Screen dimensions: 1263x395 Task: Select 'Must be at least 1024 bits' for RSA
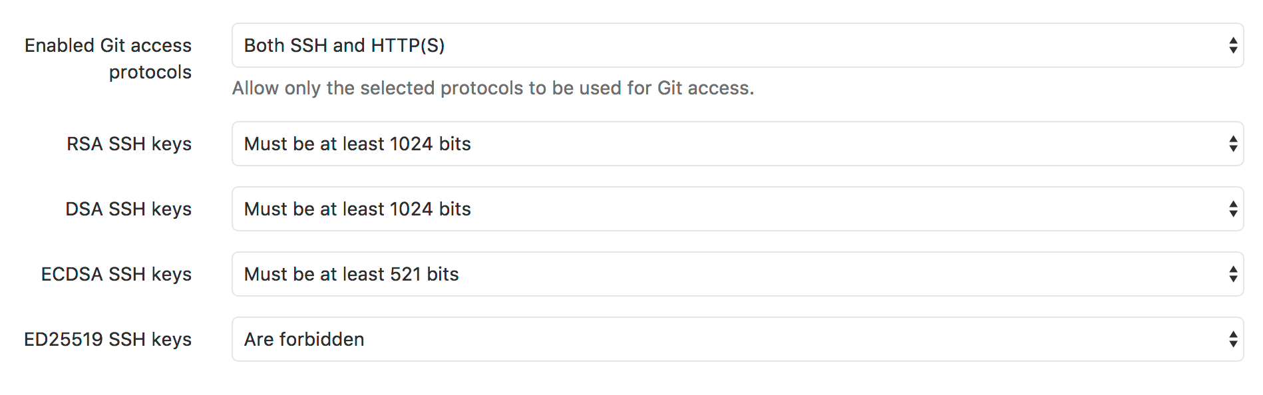tap(358, 144)
